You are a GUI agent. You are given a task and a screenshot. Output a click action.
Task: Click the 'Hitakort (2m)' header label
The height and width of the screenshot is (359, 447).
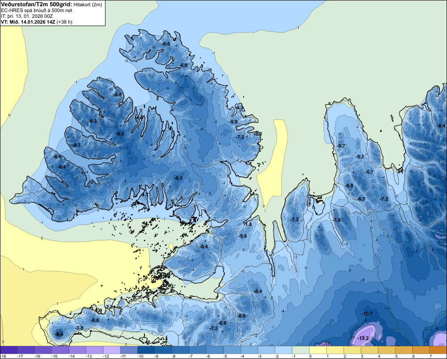pyautogui.click(x=88, y=4)
